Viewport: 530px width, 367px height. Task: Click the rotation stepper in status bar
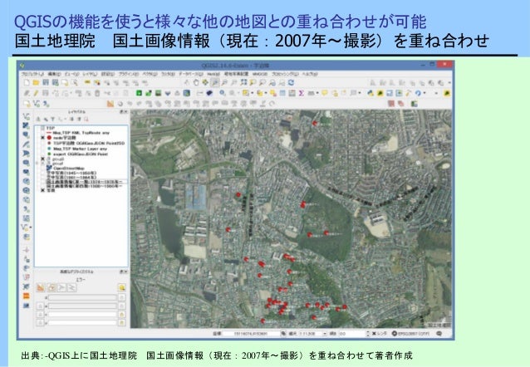click(x=368, y=334)
